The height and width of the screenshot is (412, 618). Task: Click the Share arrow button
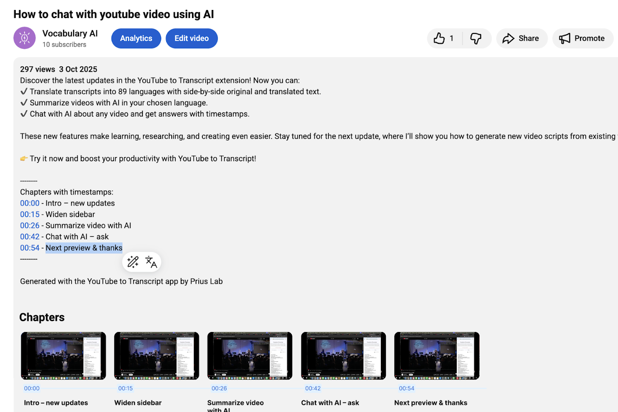click(x=521, y=38)
